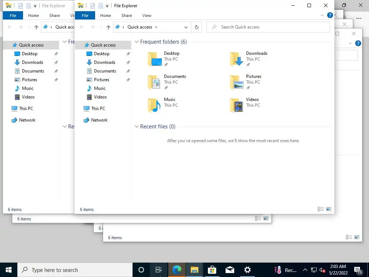369x277 pixels.
Task: Switch front window to Details view icon
Action: 320,209
